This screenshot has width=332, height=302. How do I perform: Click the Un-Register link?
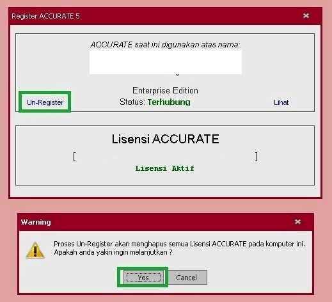pos(45,102)
